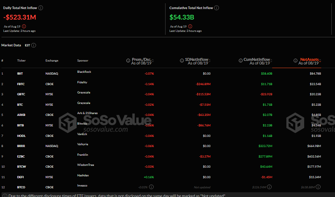Image resolution: width=335 pixels, height=197 pixels.
Task: Click the EST timezone label
Action: click(x=27, y=45)
